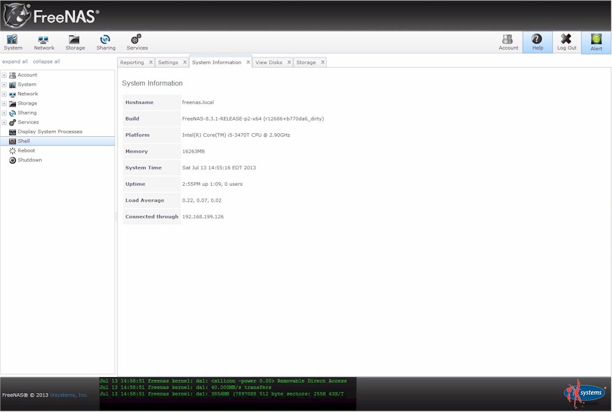Viewport: 612px width, 412px height.
Task: Click the console log output in footer
Action: click(x=228, y=393)
